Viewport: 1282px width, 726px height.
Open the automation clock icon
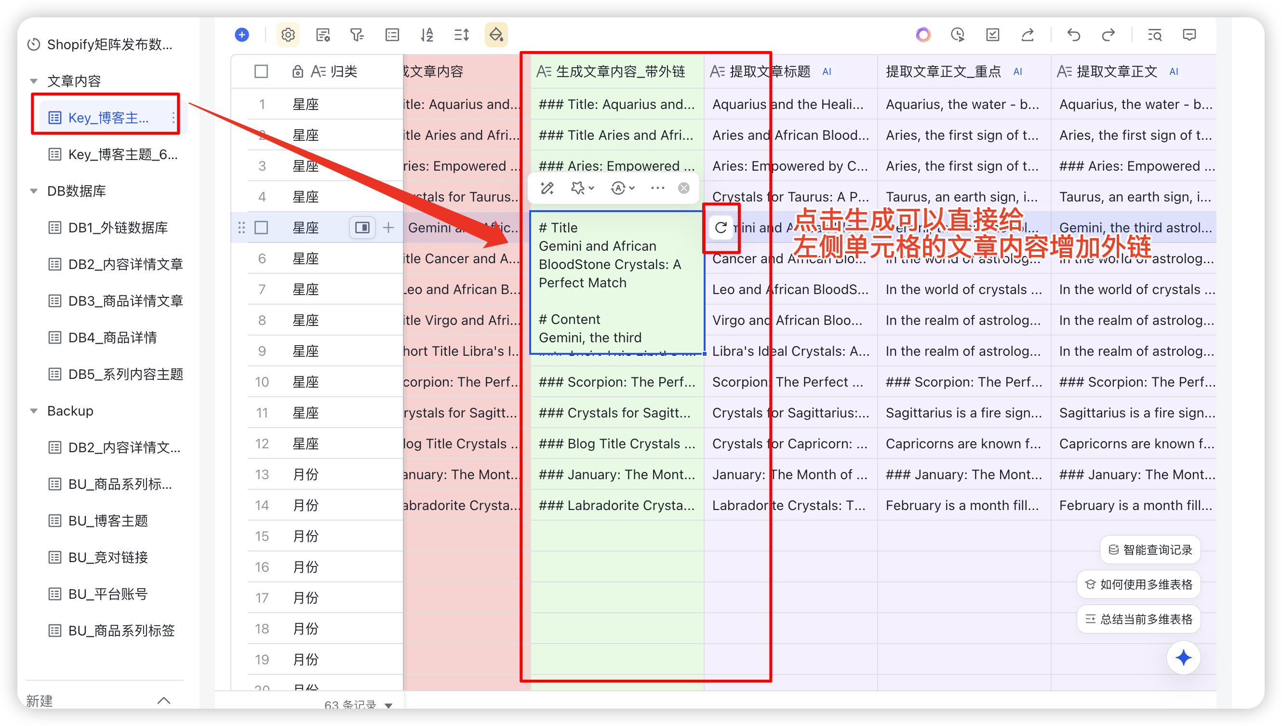click(x=958, y=35)
